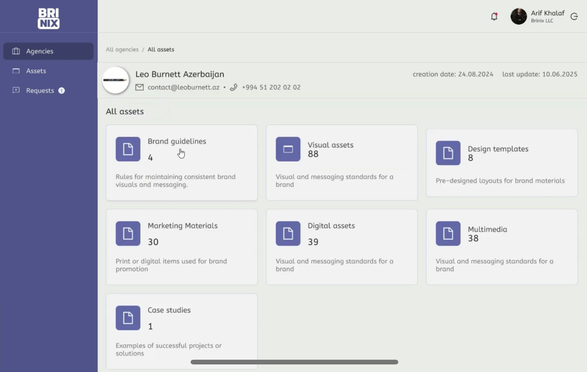587x372 pixels.
Task: Click the Digital assets document icon
Action: pos(288,233)
